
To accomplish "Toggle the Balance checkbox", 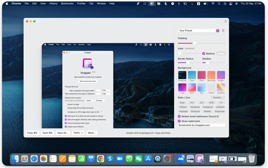I will [203, 53].
